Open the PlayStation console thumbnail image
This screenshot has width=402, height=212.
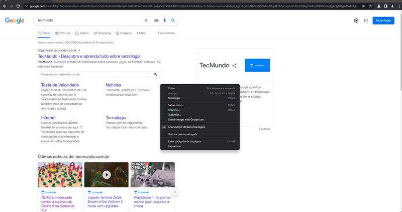(153, 175)
